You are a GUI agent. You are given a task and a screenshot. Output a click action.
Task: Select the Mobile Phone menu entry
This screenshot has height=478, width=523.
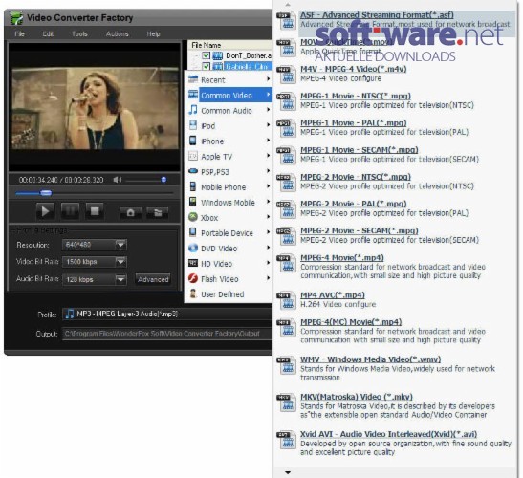pos(229,187)
